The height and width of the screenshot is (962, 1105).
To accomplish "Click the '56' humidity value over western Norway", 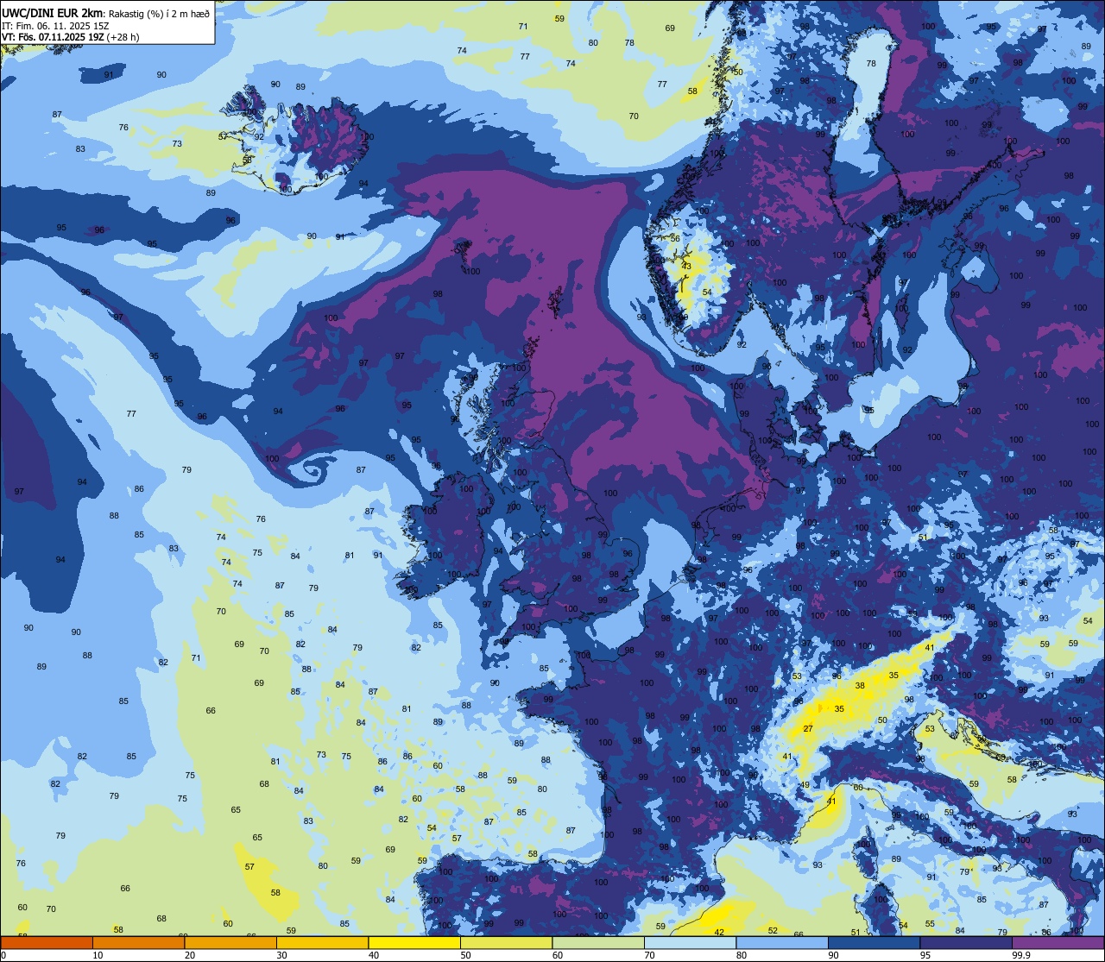I will [675, 239].
